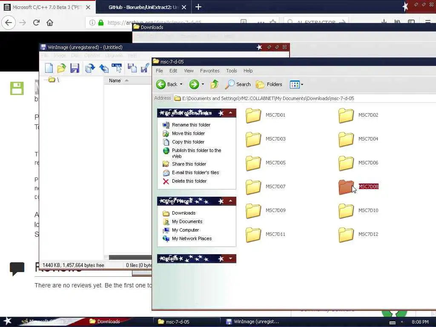
Task: Select MSC7D02 folder icon
Action: (346, 115)
